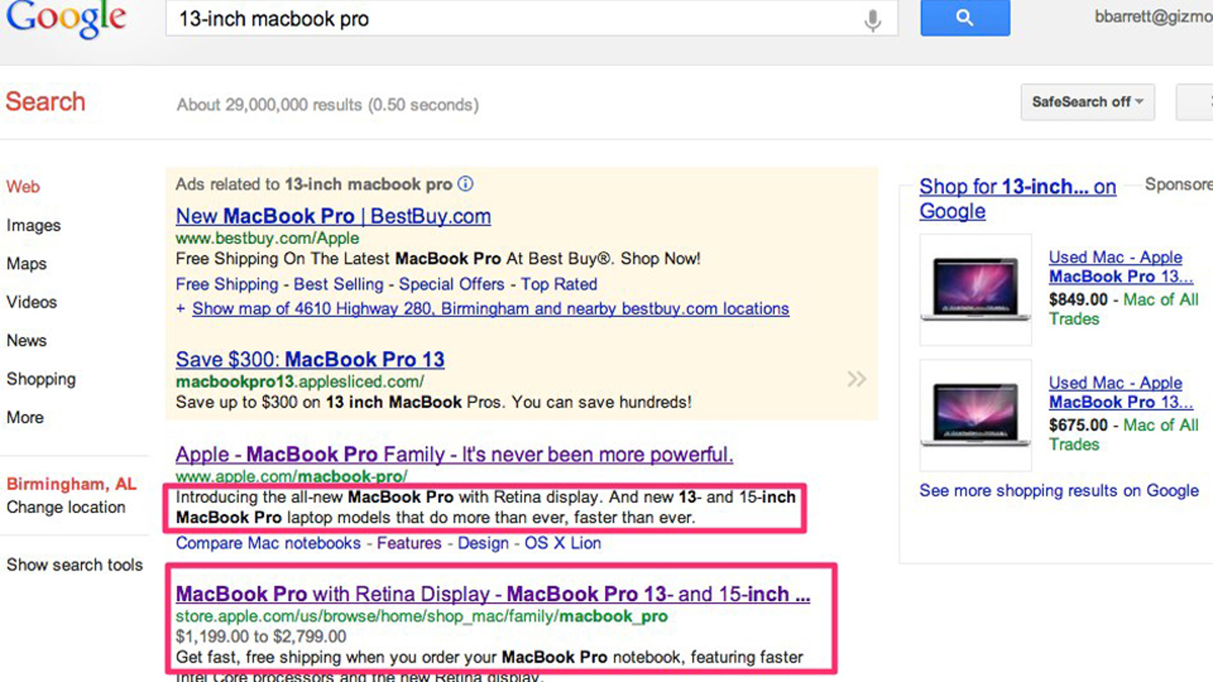1213x682 pixels.
Task: Click the Top Rated ad sitelink
Action: (559, 284)
